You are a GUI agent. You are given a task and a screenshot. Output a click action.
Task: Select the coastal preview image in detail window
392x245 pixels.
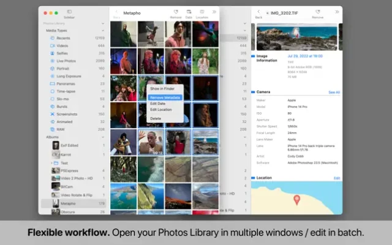tap(296, 37)
